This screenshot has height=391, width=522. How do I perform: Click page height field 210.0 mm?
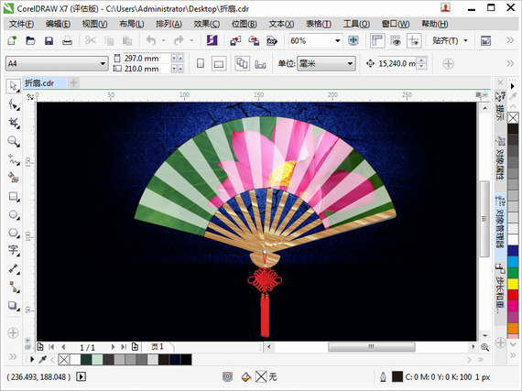[147, 69]
